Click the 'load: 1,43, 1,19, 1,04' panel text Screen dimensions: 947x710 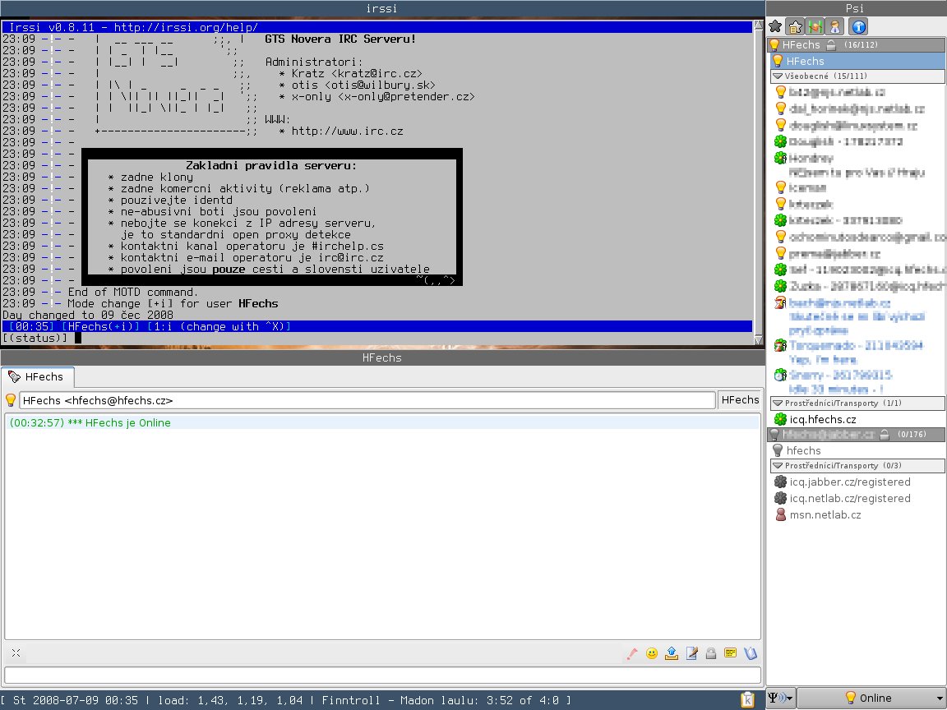point(231,700)
